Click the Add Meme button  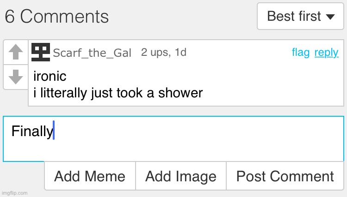tap(90, 176)
